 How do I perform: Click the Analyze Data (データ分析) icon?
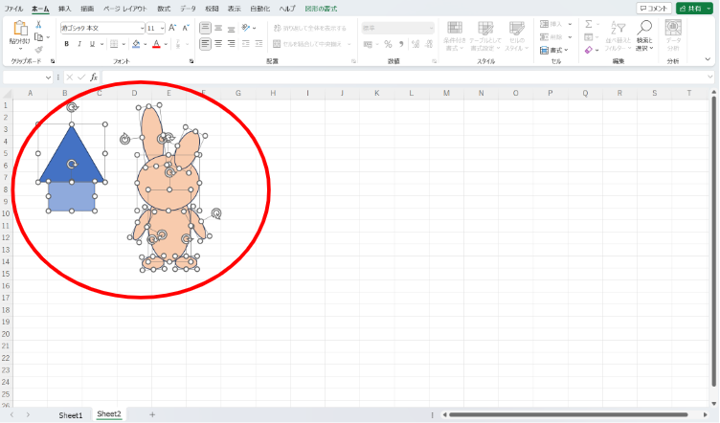pyautogui.click(x=673, y=35)
